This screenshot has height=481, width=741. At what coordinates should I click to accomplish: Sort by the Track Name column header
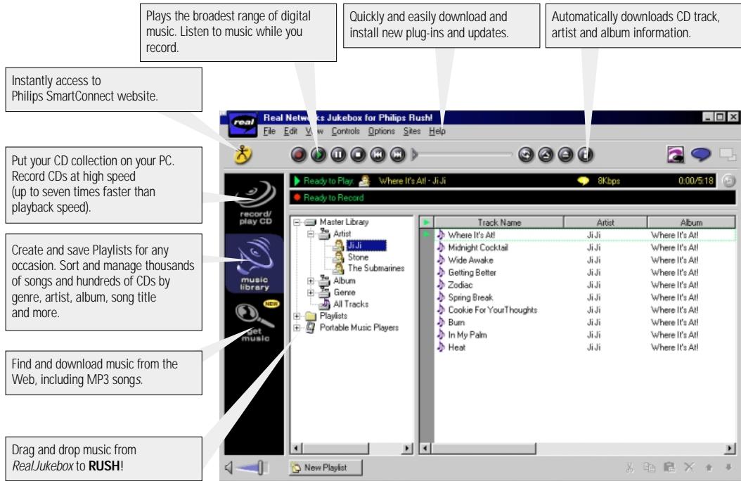(499, 222)
